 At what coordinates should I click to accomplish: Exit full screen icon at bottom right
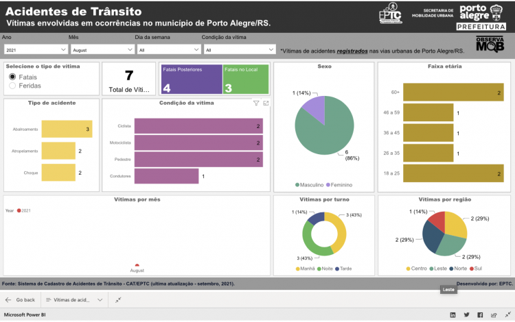click(507, 314)
